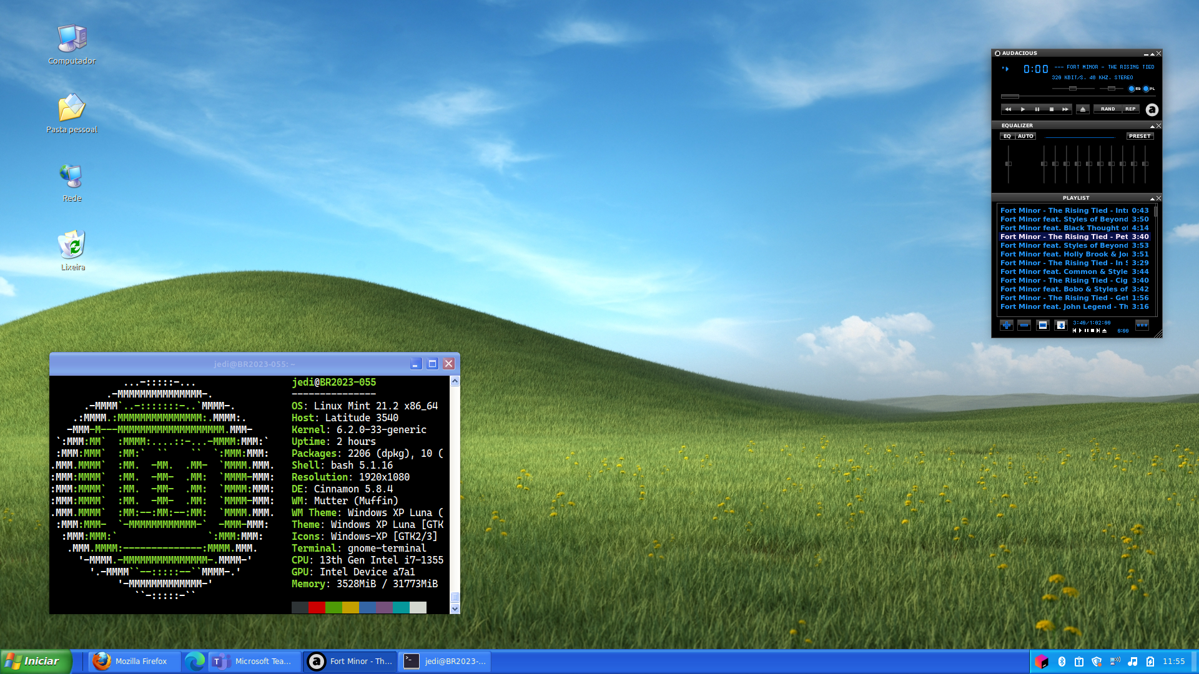Image resolution: width=1199 pixels, height=674 pixels.
Task: Click music note sound tray icon
Action: point(1133,662)
